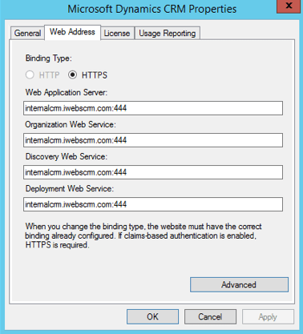
Task: Click the Apply button
Action: point(268,316)
